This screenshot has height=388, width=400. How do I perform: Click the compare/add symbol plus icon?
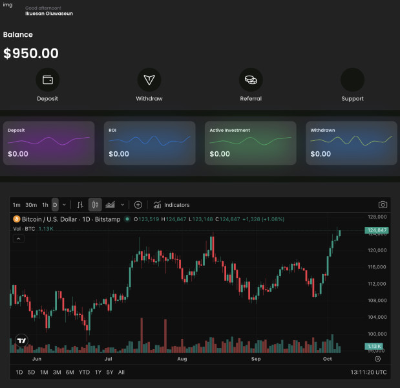(138, 205)
